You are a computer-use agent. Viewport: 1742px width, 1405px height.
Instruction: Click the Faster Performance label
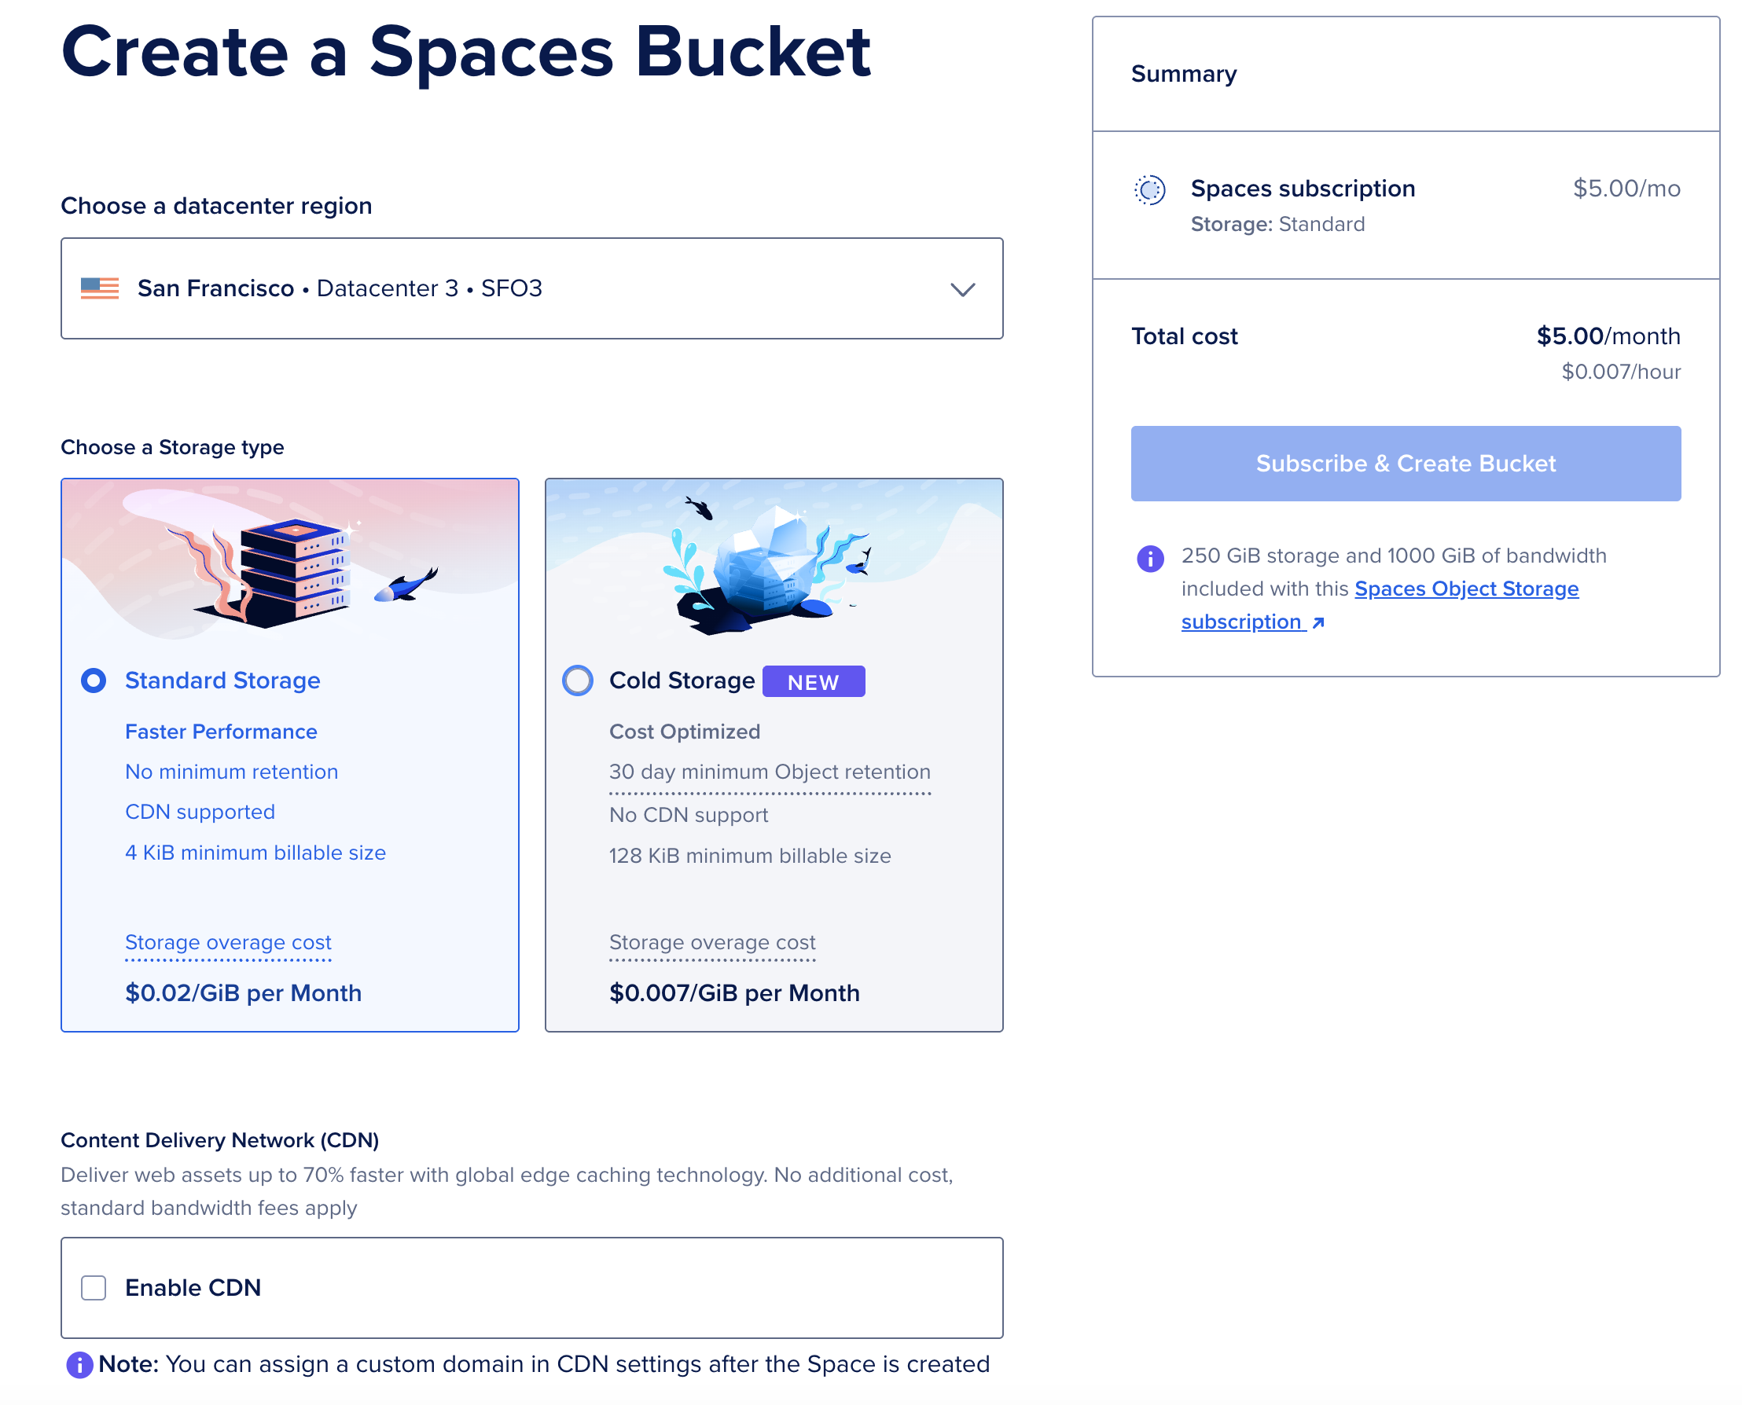[220, 732]
